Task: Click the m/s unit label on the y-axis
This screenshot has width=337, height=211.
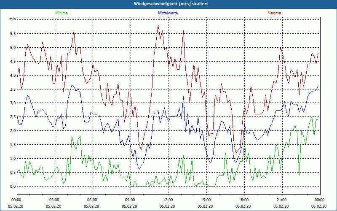Action: pyautogui.click(x=13, y=19)
